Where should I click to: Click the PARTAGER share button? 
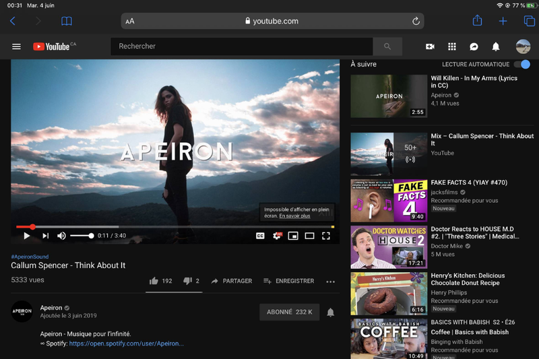[231, 281]
